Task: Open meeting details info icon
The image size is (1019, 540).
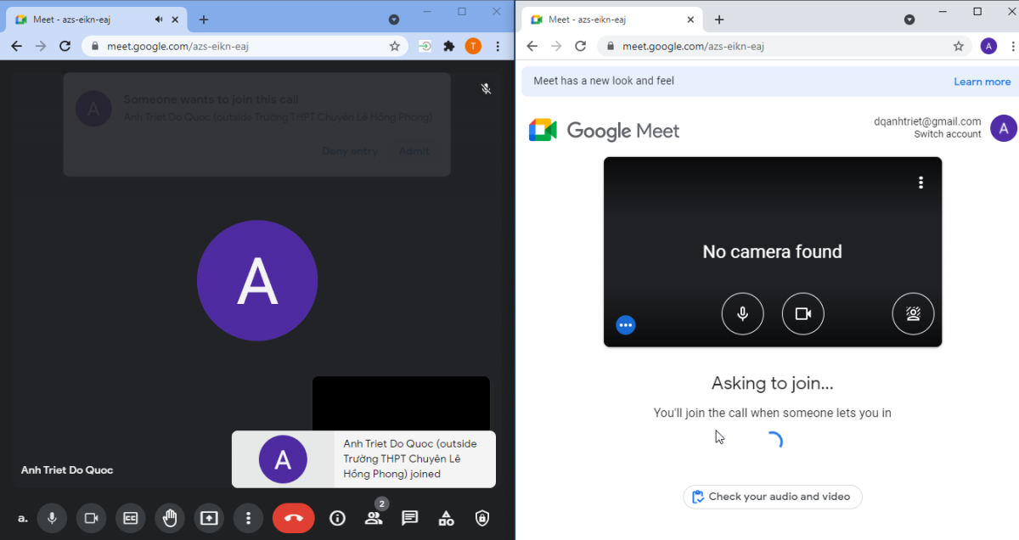Action: click(x=337, y=518)
